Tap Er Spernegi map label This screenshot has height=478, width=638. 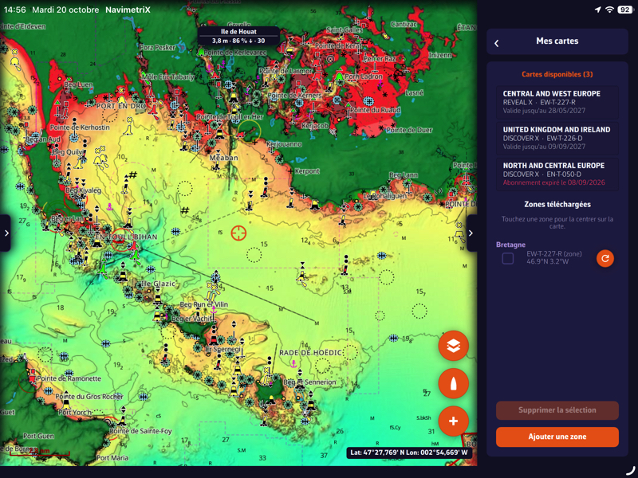point(223,350)
